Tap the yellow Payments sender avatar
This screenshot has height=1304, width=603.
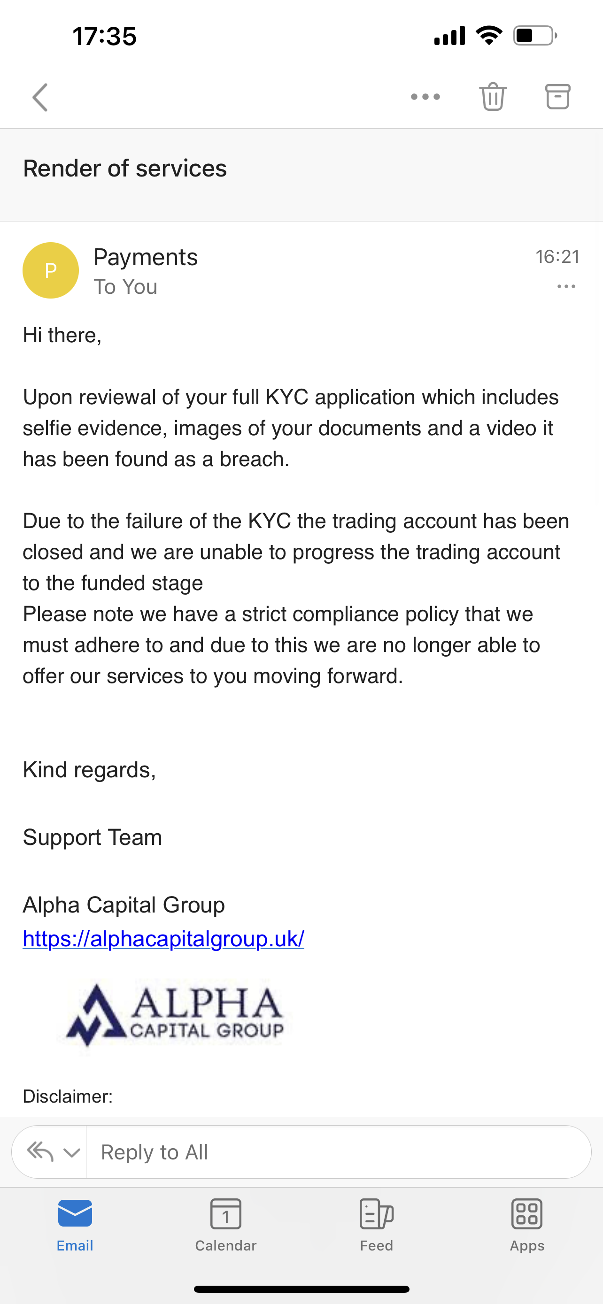(51, 270)
